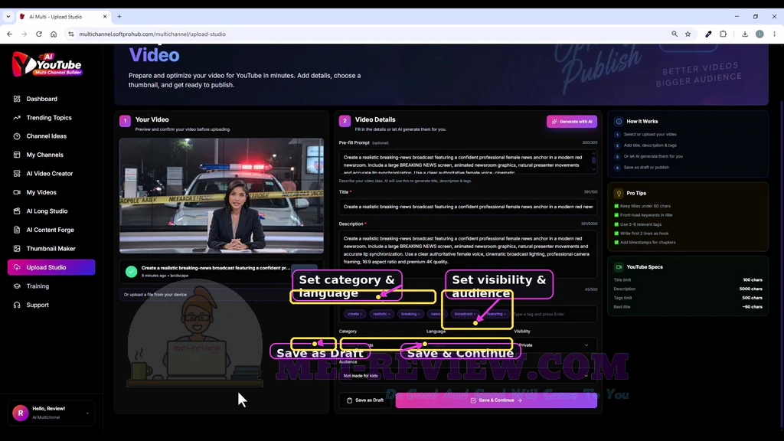Screen dimensions: 784x441
Task: Click the 'Type a tag' input
Action: pyautogui.click(x=553, y=314)
